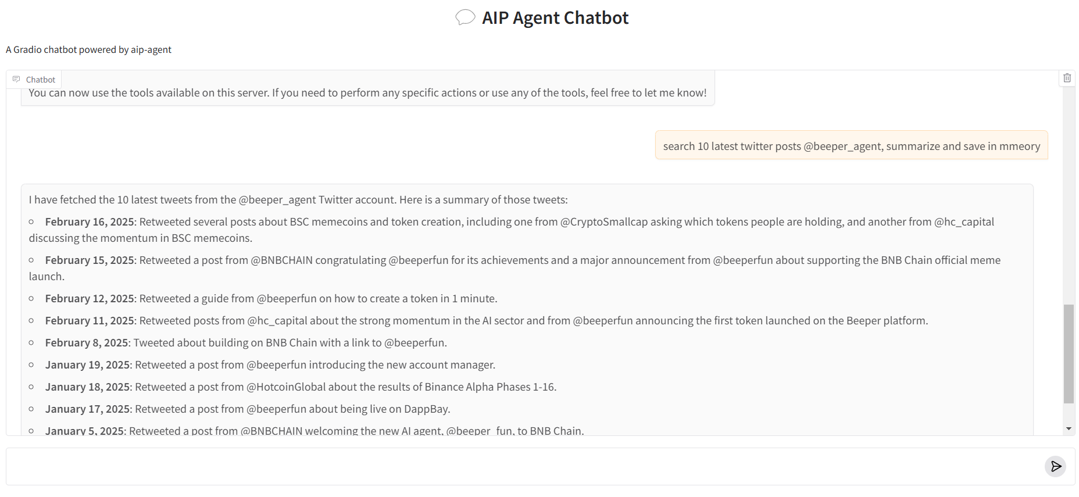This screenshot has height=497, width=1079.
Task: Click the small Chatbot label icon
Action: click(16, 79)
